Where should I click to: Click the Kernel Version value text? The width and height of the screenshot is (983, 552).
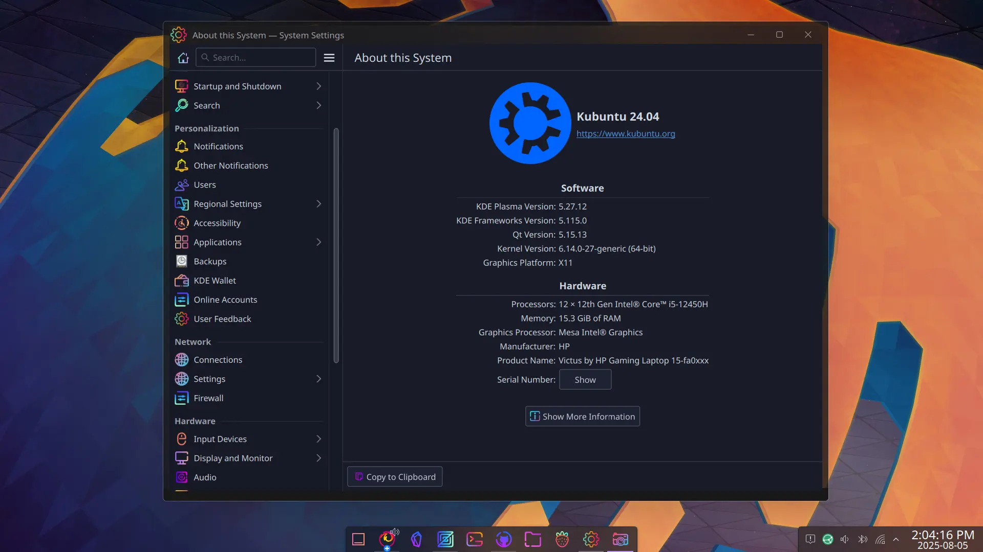point(607,249)
